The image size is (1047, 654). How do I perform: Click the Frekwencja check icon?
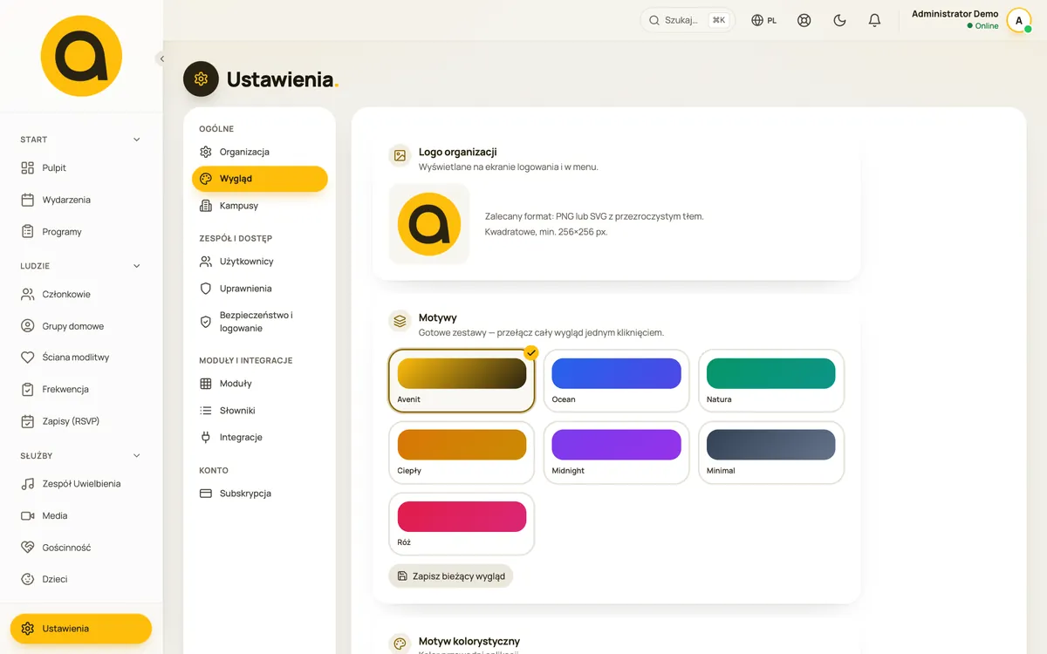(27, 390)
